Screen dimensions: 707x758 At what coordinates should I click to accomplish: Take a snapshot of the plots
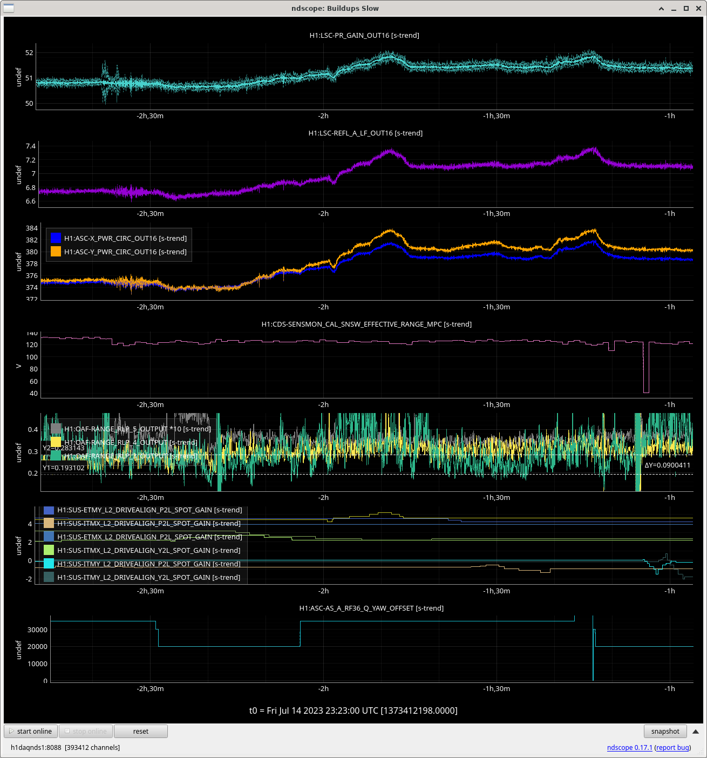pos(665,731)
